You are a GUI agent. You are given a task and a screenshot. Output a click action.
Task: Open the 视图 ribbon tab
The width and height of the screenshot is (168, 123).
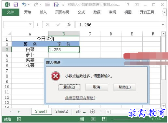[128, 12]
